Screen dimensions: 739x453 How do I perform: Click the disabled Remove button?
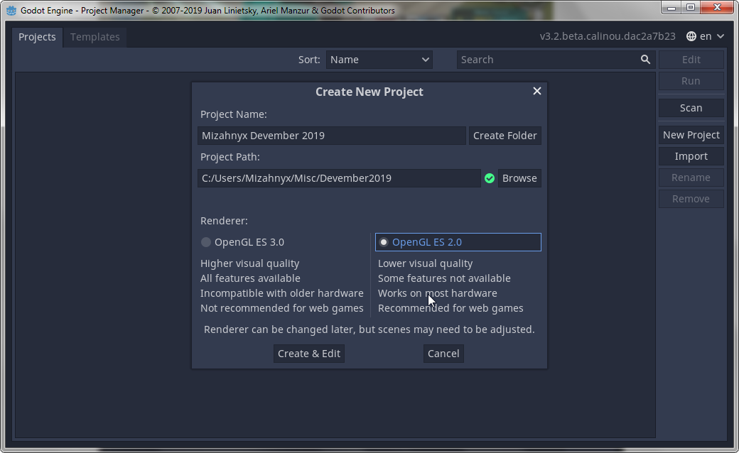pos(691,199)
